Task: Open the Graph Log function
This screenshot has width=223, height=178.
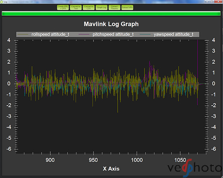Action: click(x=101, y=8)
